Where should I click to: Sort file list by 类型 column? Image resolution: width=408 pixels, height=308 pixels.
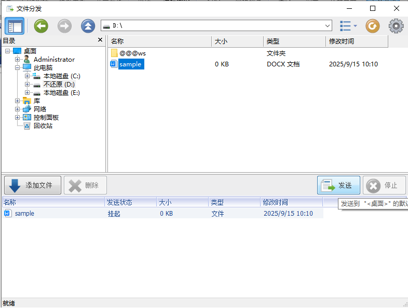tap(294, 41)
